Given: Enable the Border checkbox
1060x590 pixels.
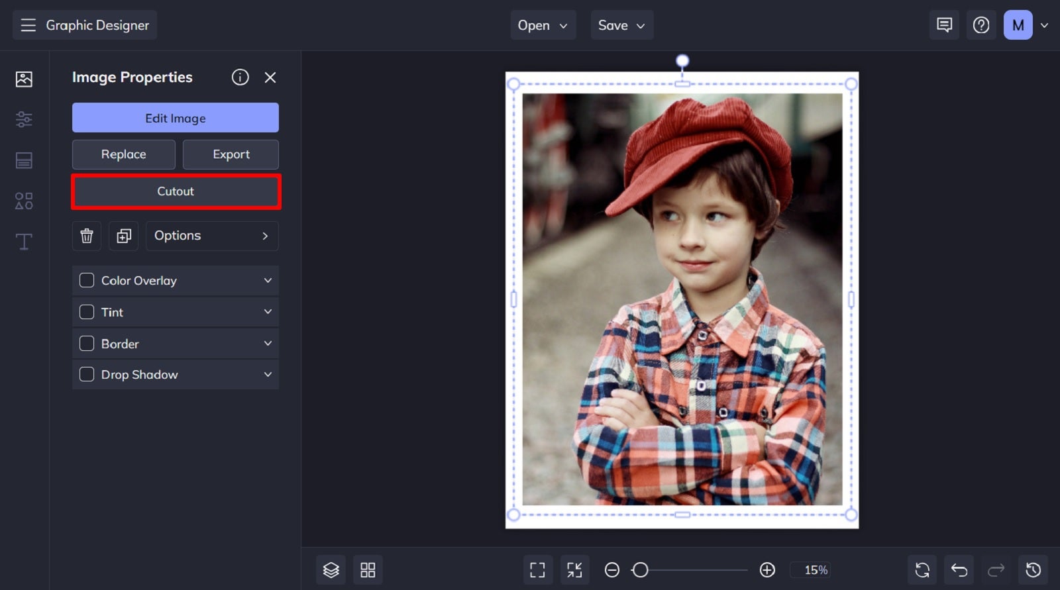Looking at the screenshot, I should pos(87,344).
